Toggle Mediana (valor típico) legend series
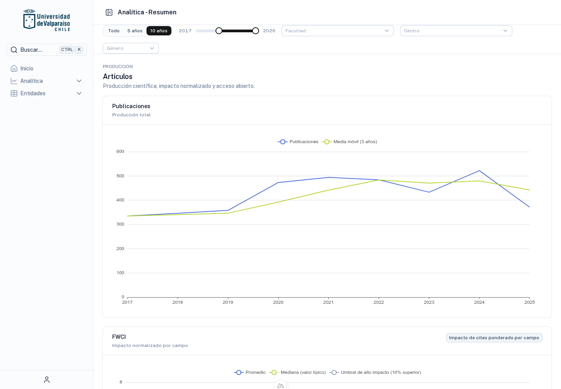The image size is (561, 389). click(298, 372)
